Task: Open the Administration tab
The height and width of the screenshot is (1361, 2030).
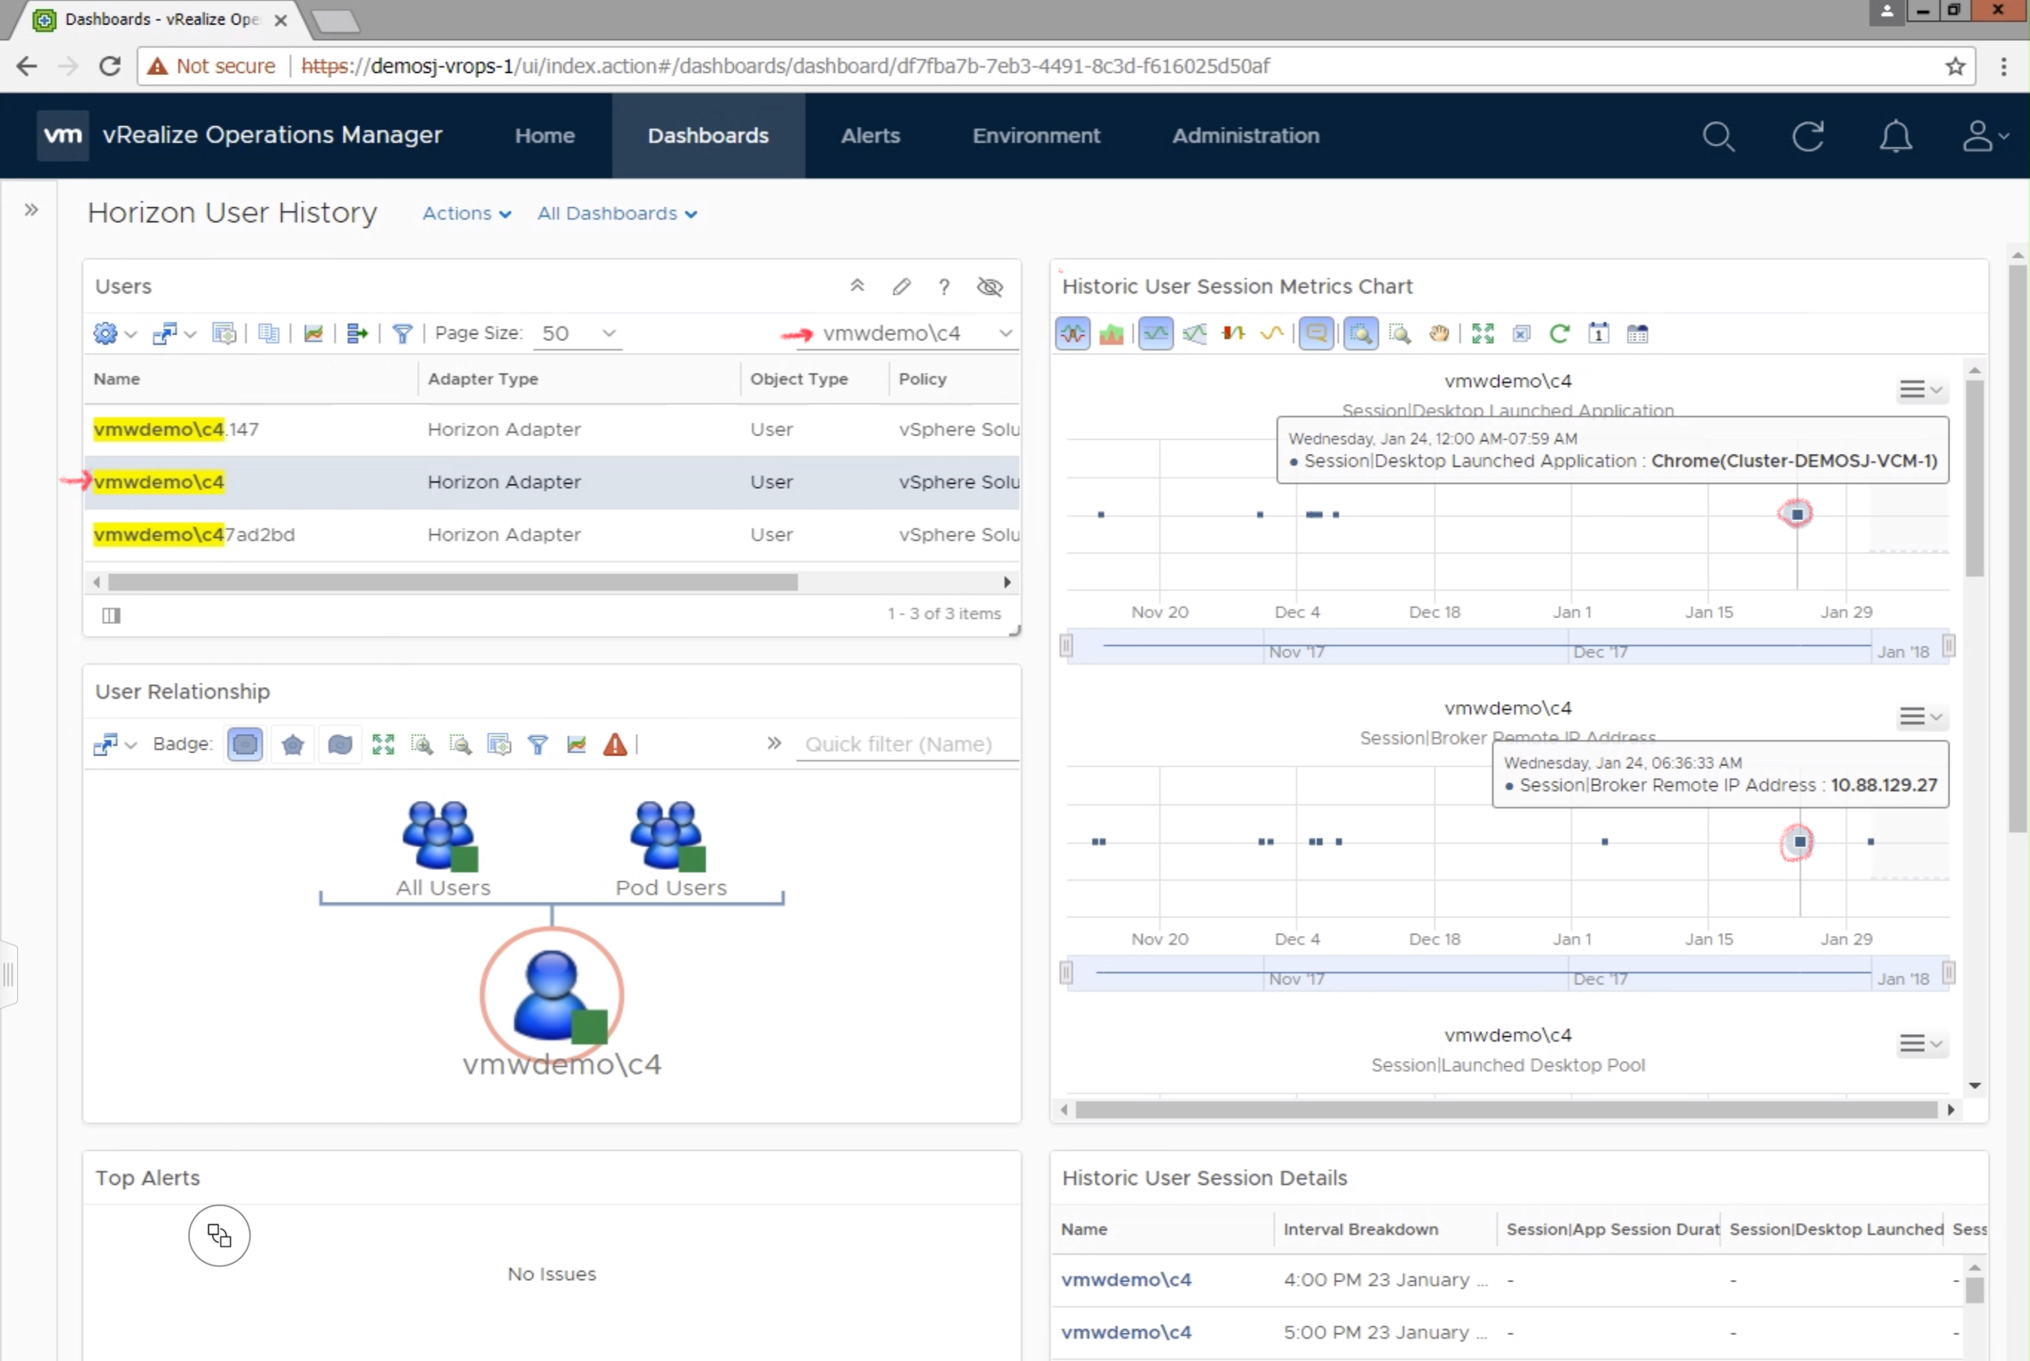Action: click(x=1245, y=136)
